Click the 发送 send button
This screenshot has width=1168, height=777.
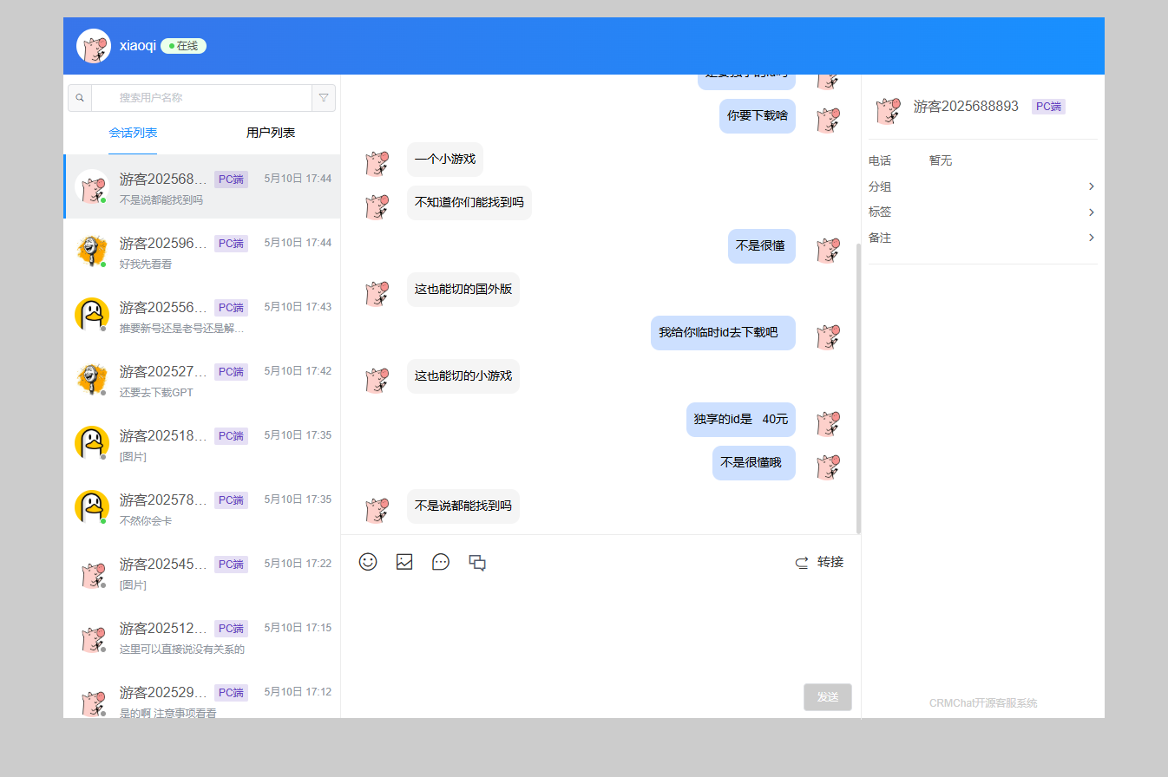tap(828, 697)
